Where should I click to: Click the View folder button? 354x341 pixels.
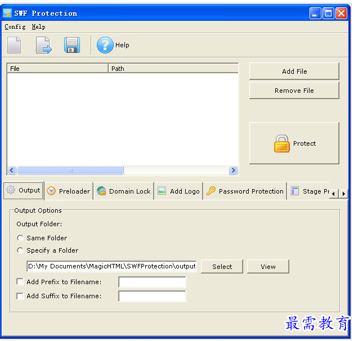click(268, 267)
